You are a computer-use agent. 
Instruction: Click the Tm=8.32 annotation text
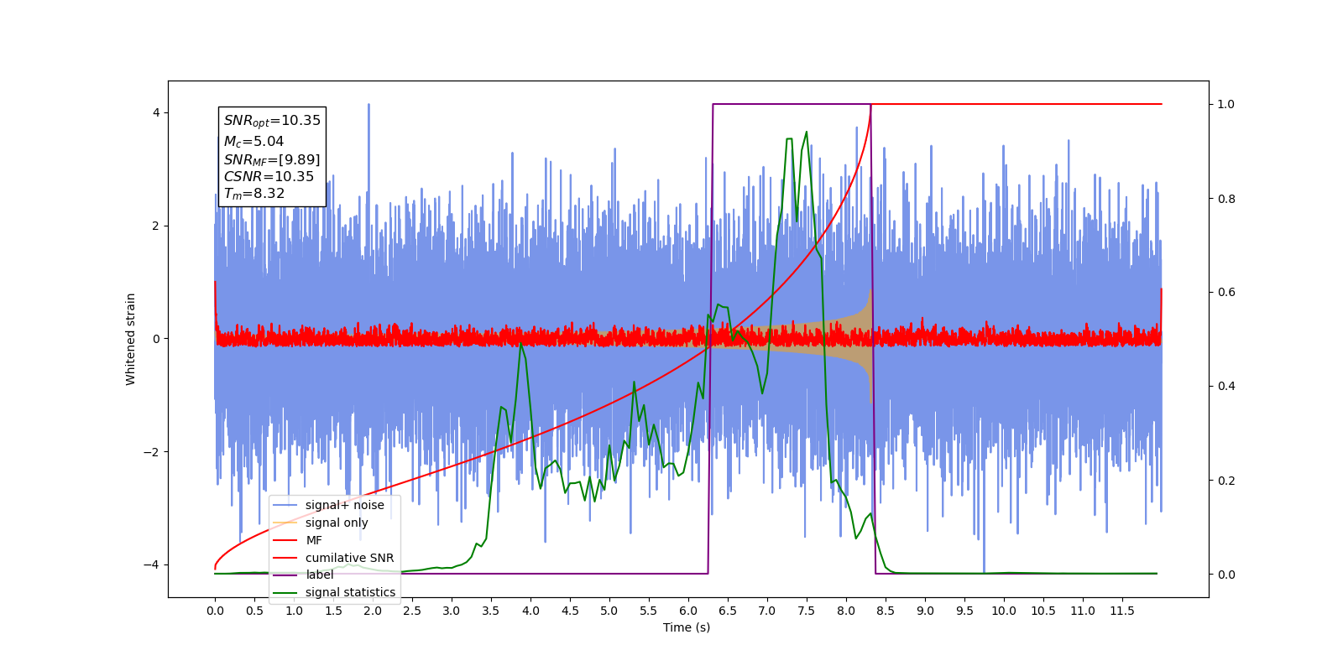tap(254, 194)
